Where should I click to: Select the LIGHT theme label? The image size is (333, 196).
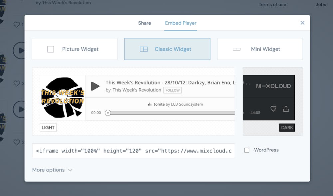48,128
